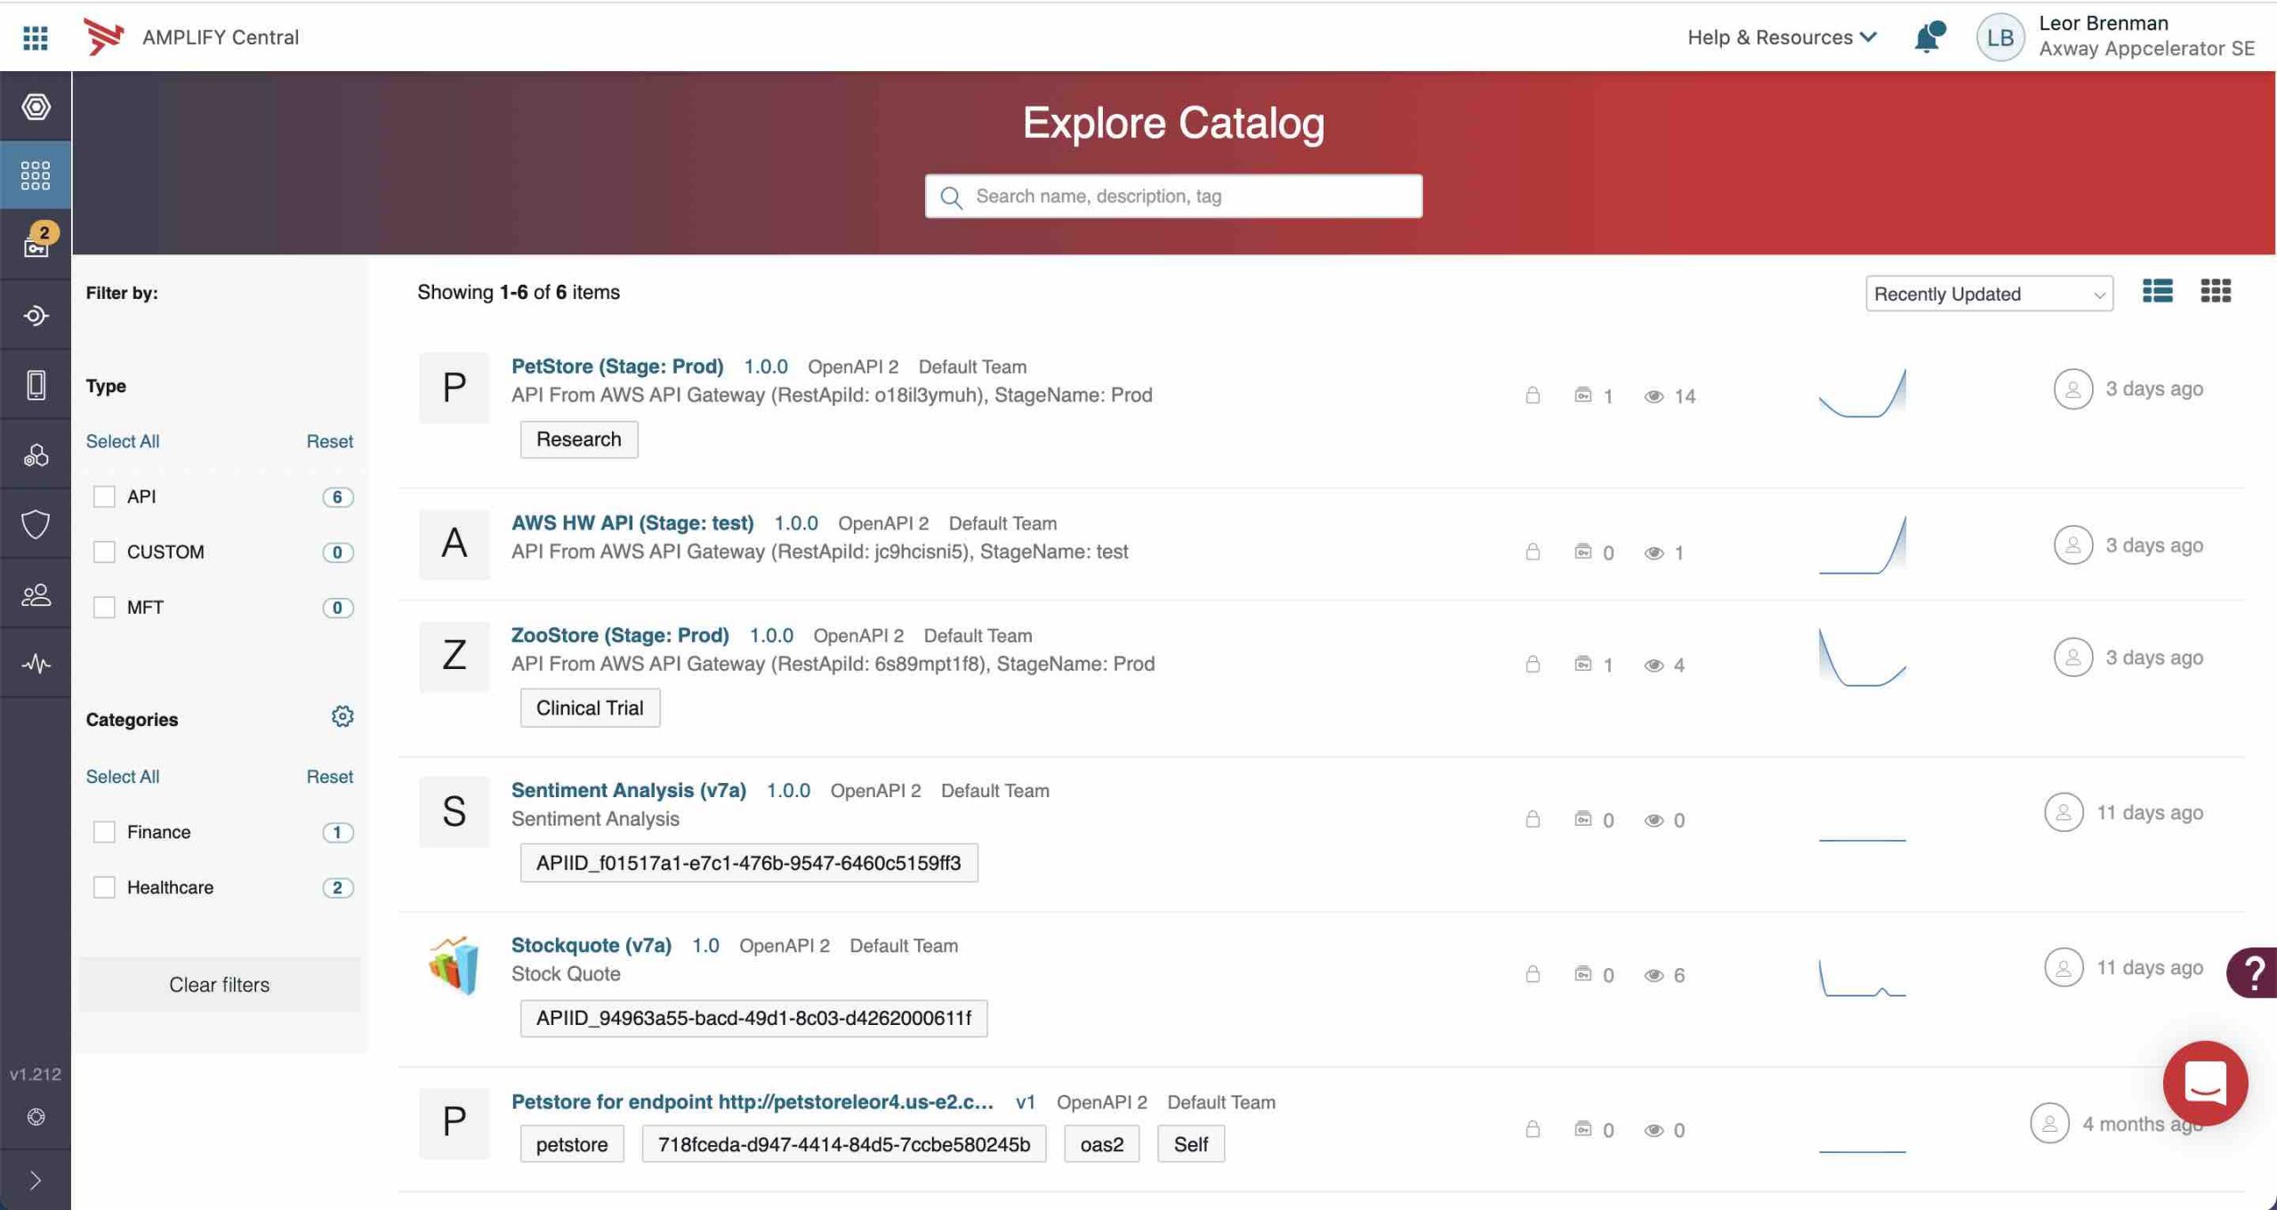Check the API type filter
The image size is (2277, 1210).
(104, 496)
